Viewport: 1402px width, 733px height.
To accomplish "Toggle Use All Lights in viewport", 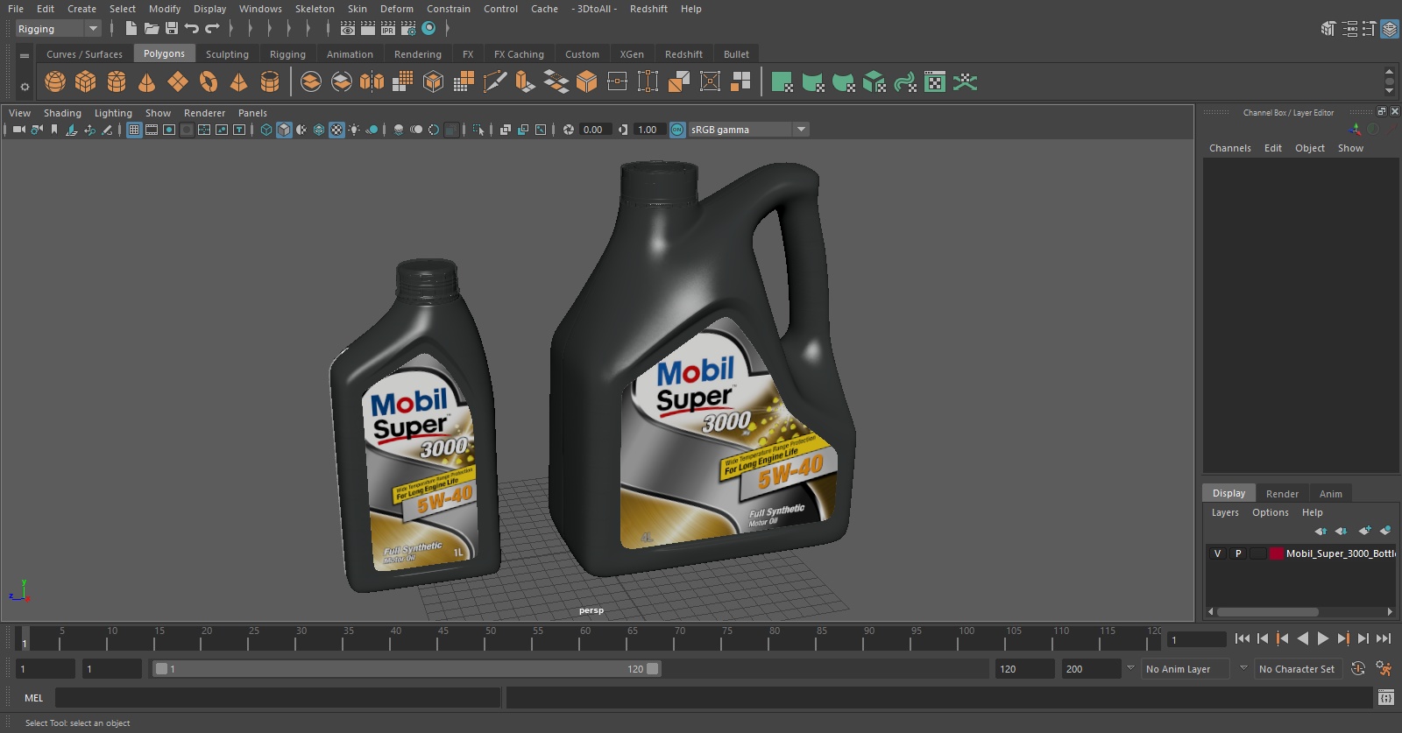I will (354, 130).
